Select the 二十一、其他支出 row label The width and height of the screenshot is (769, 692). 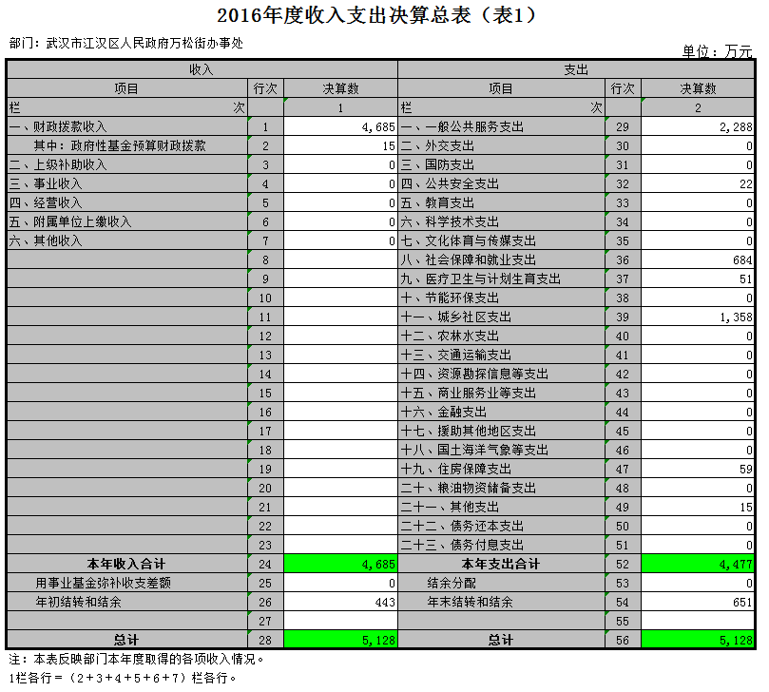(x=450, y=507)
